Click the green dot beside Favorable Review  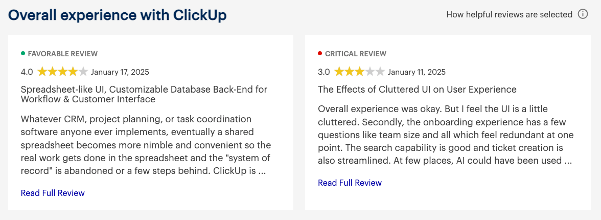tap(23, 53)
